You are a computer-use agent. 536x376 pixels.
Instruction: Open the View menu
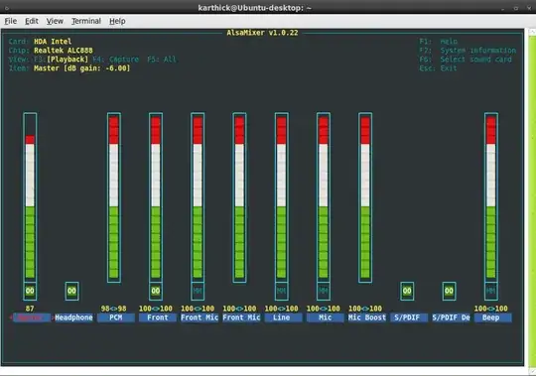click(x=55, y=21)
